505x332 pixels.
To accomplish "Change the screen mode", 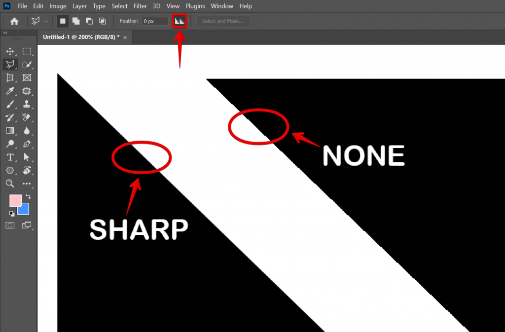I will [27, 225].
